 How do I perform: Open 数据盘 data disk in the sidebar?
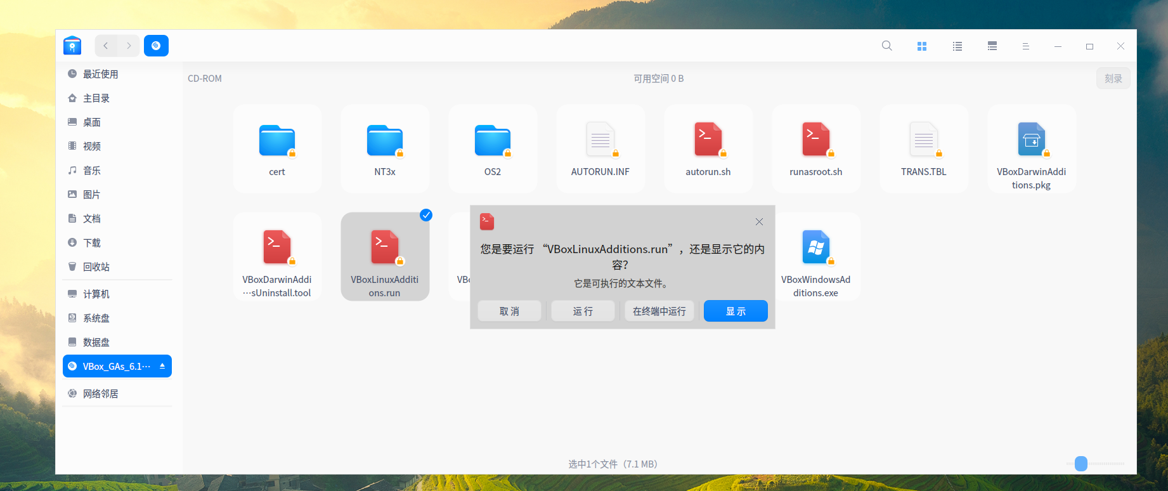(x=117, y=343)
